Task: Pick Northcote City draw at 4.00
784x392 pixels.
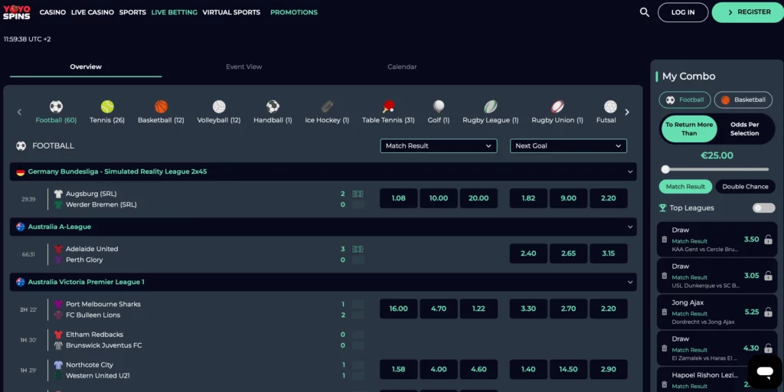Action: (x=439, y=370)
